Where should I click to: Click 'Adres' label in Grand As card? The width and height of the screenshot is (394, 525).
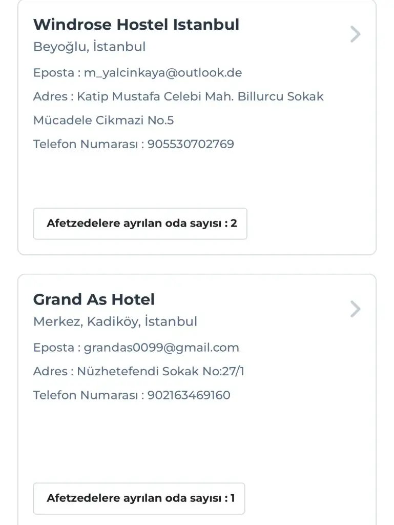[x=50, y=371]
